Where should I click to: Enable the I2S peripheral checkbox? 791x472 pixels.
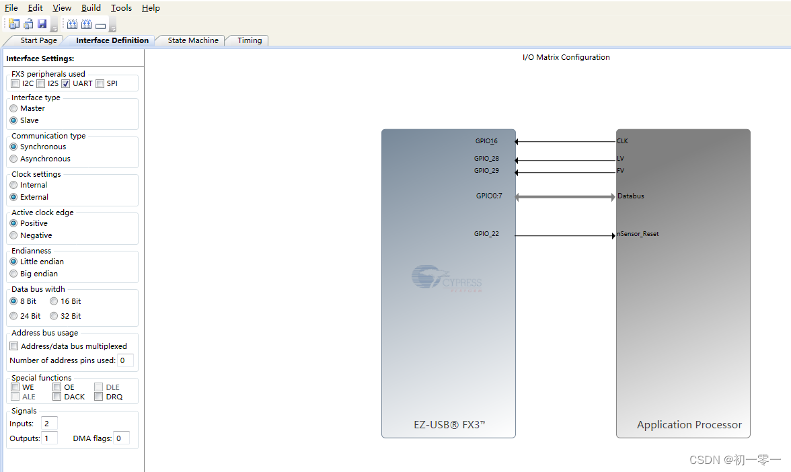(41, 83)
